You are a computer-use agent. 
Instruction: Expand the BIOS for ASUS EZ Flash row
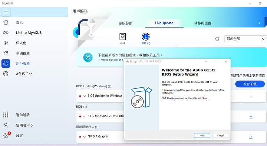pos(84,116)
